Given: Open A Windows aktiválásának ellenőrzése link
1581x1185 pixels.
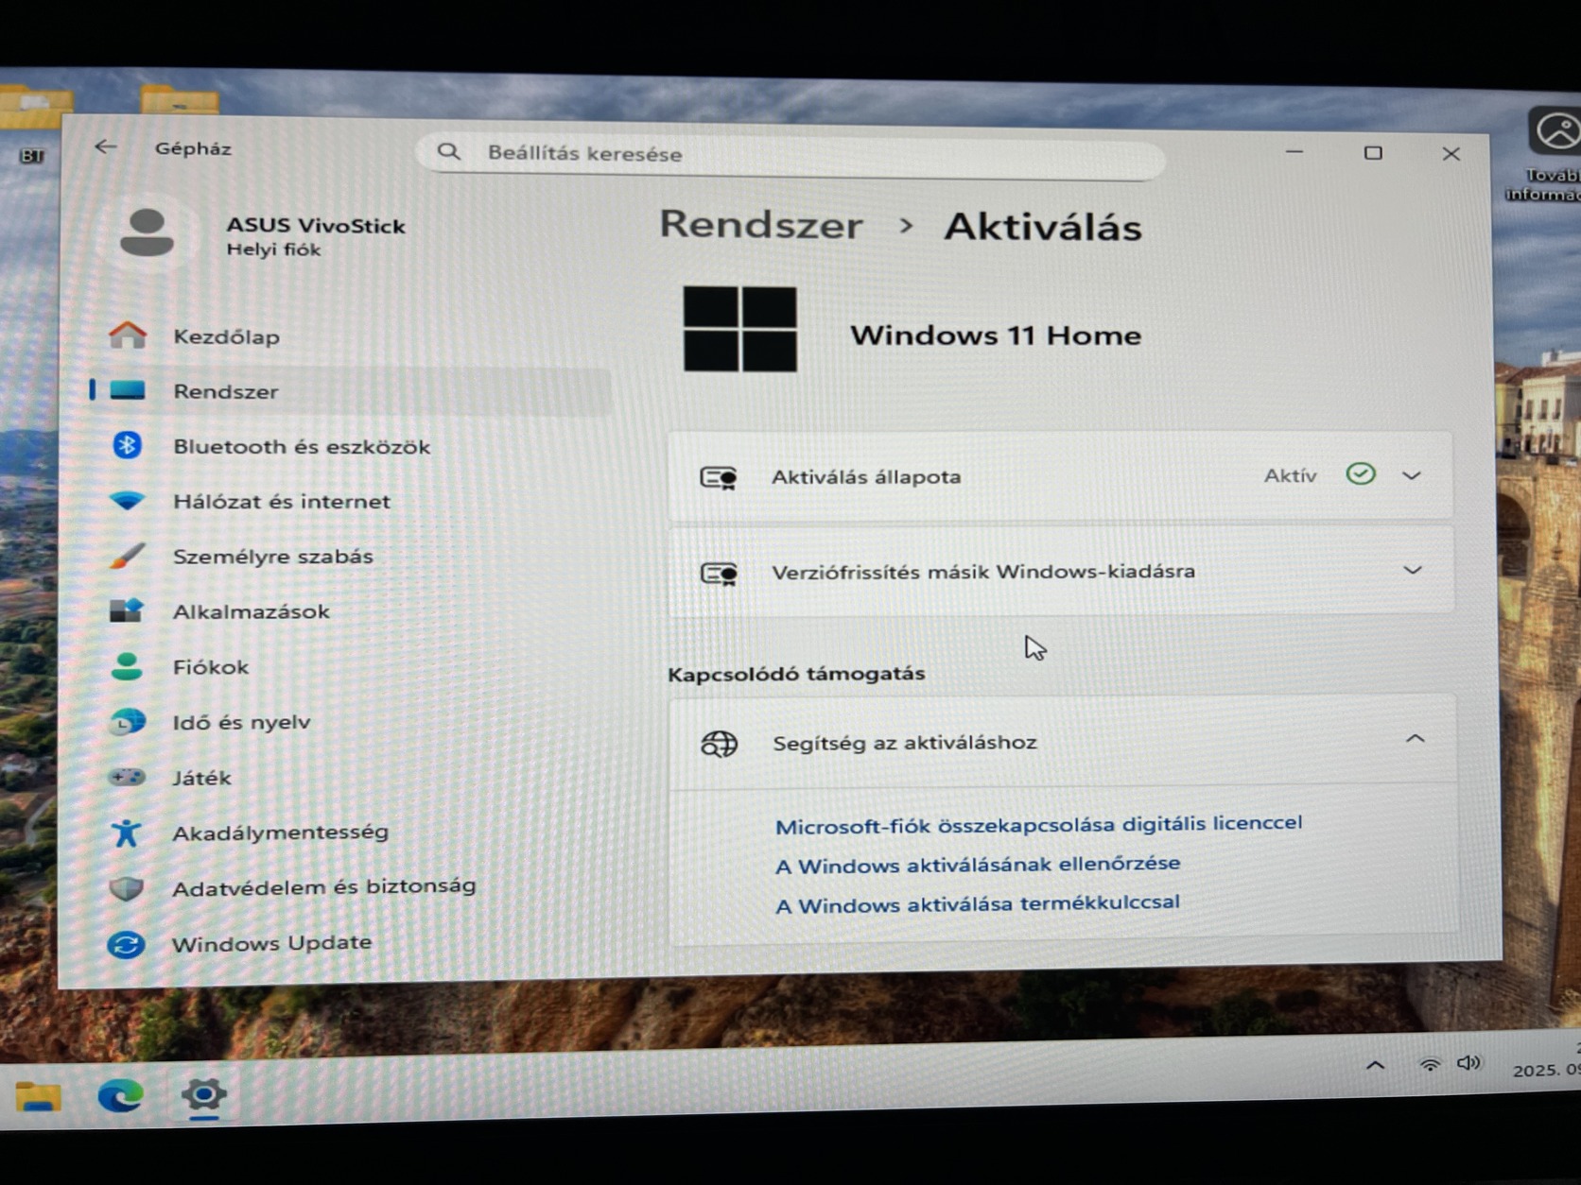Looking at the screenshot, I should pos(978,865).
